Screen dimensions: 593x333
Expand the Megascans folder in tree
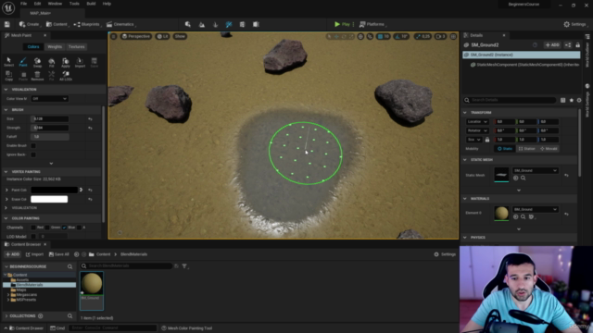click(8, 294)
